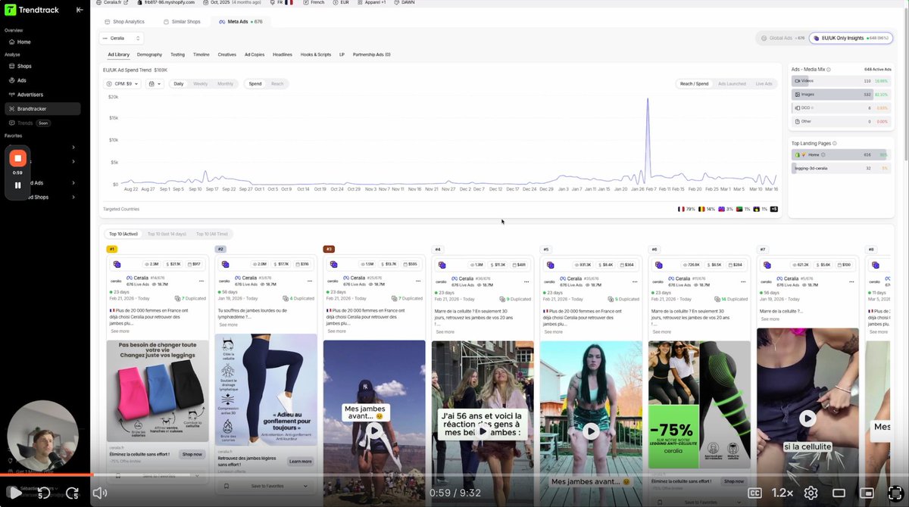Pause the screen recording overlay
909x507 pixels.
(x=17, y=185)
